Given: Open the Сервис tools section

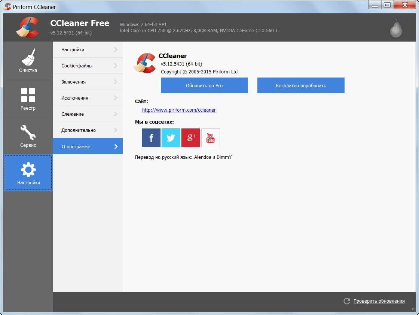Looking at the screenshot, I should pos(28,136).
